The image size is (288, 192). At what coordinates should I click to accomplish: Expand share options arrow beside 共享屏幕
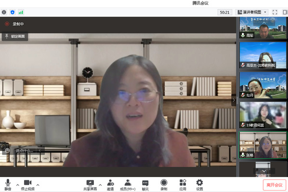tap(100, 185)
